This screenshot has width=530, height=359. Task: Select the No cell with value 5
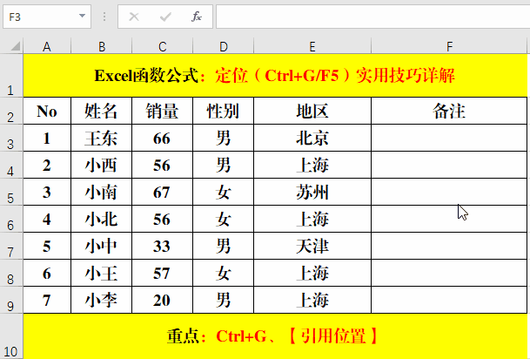[x=47, y=246]
